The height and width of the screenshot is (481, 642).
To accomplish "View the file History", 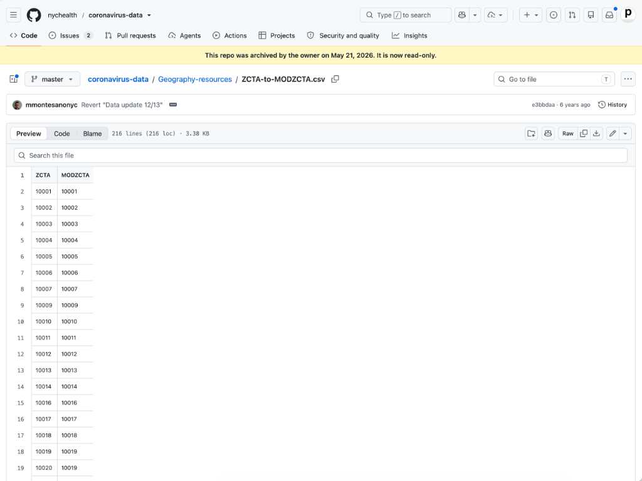I will click(613, 105).
